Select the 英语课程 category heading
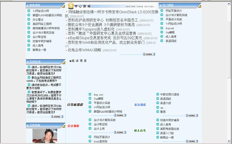233x144 pixels. (x=140, y=105)
